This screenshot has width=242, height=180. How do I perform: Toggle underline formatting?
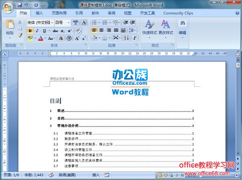point(44,31)
